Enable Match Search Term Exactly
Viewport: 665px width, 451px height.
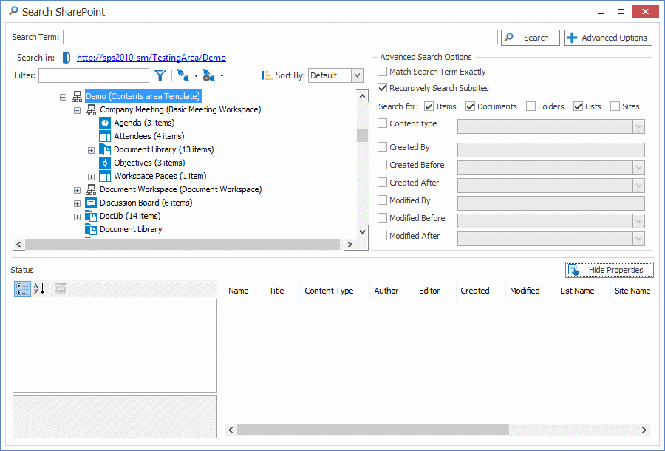point(383,72)
